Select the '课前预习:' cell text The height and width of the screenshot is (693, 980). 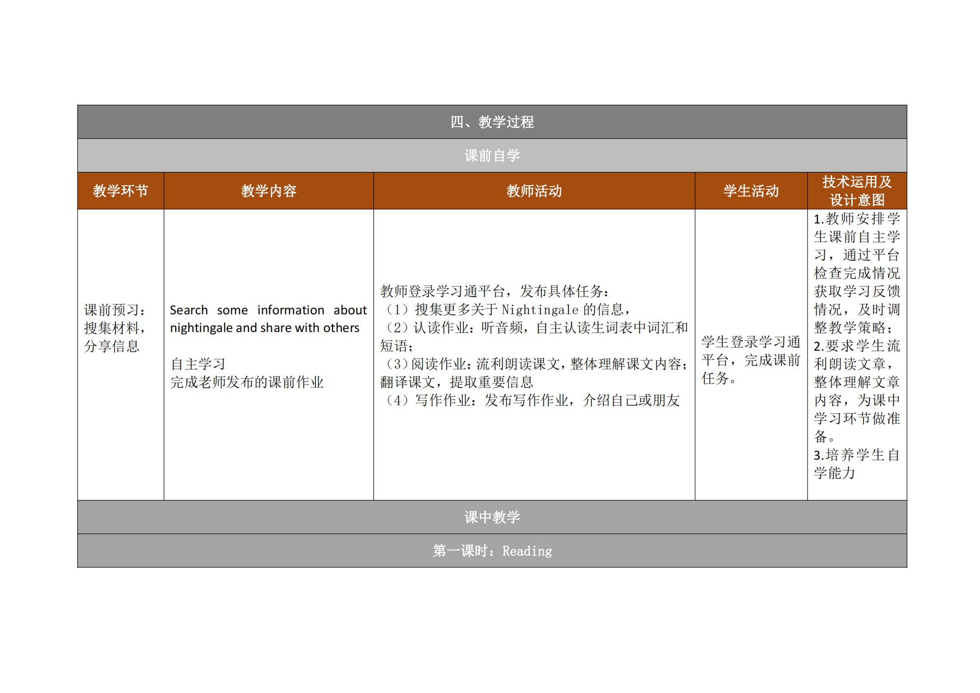tap(115, 310)
